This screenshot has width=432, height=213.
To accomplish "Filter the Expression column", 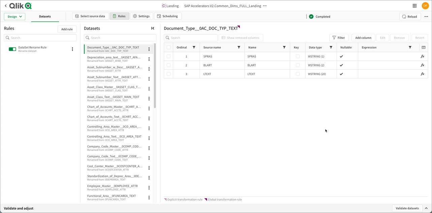I will tap(410, 48).
